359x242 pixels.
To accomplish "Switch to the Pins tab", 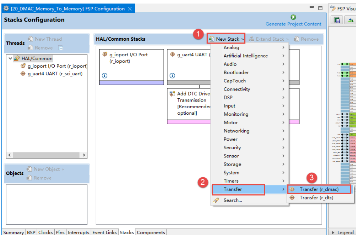I will [x=60, y=232].
